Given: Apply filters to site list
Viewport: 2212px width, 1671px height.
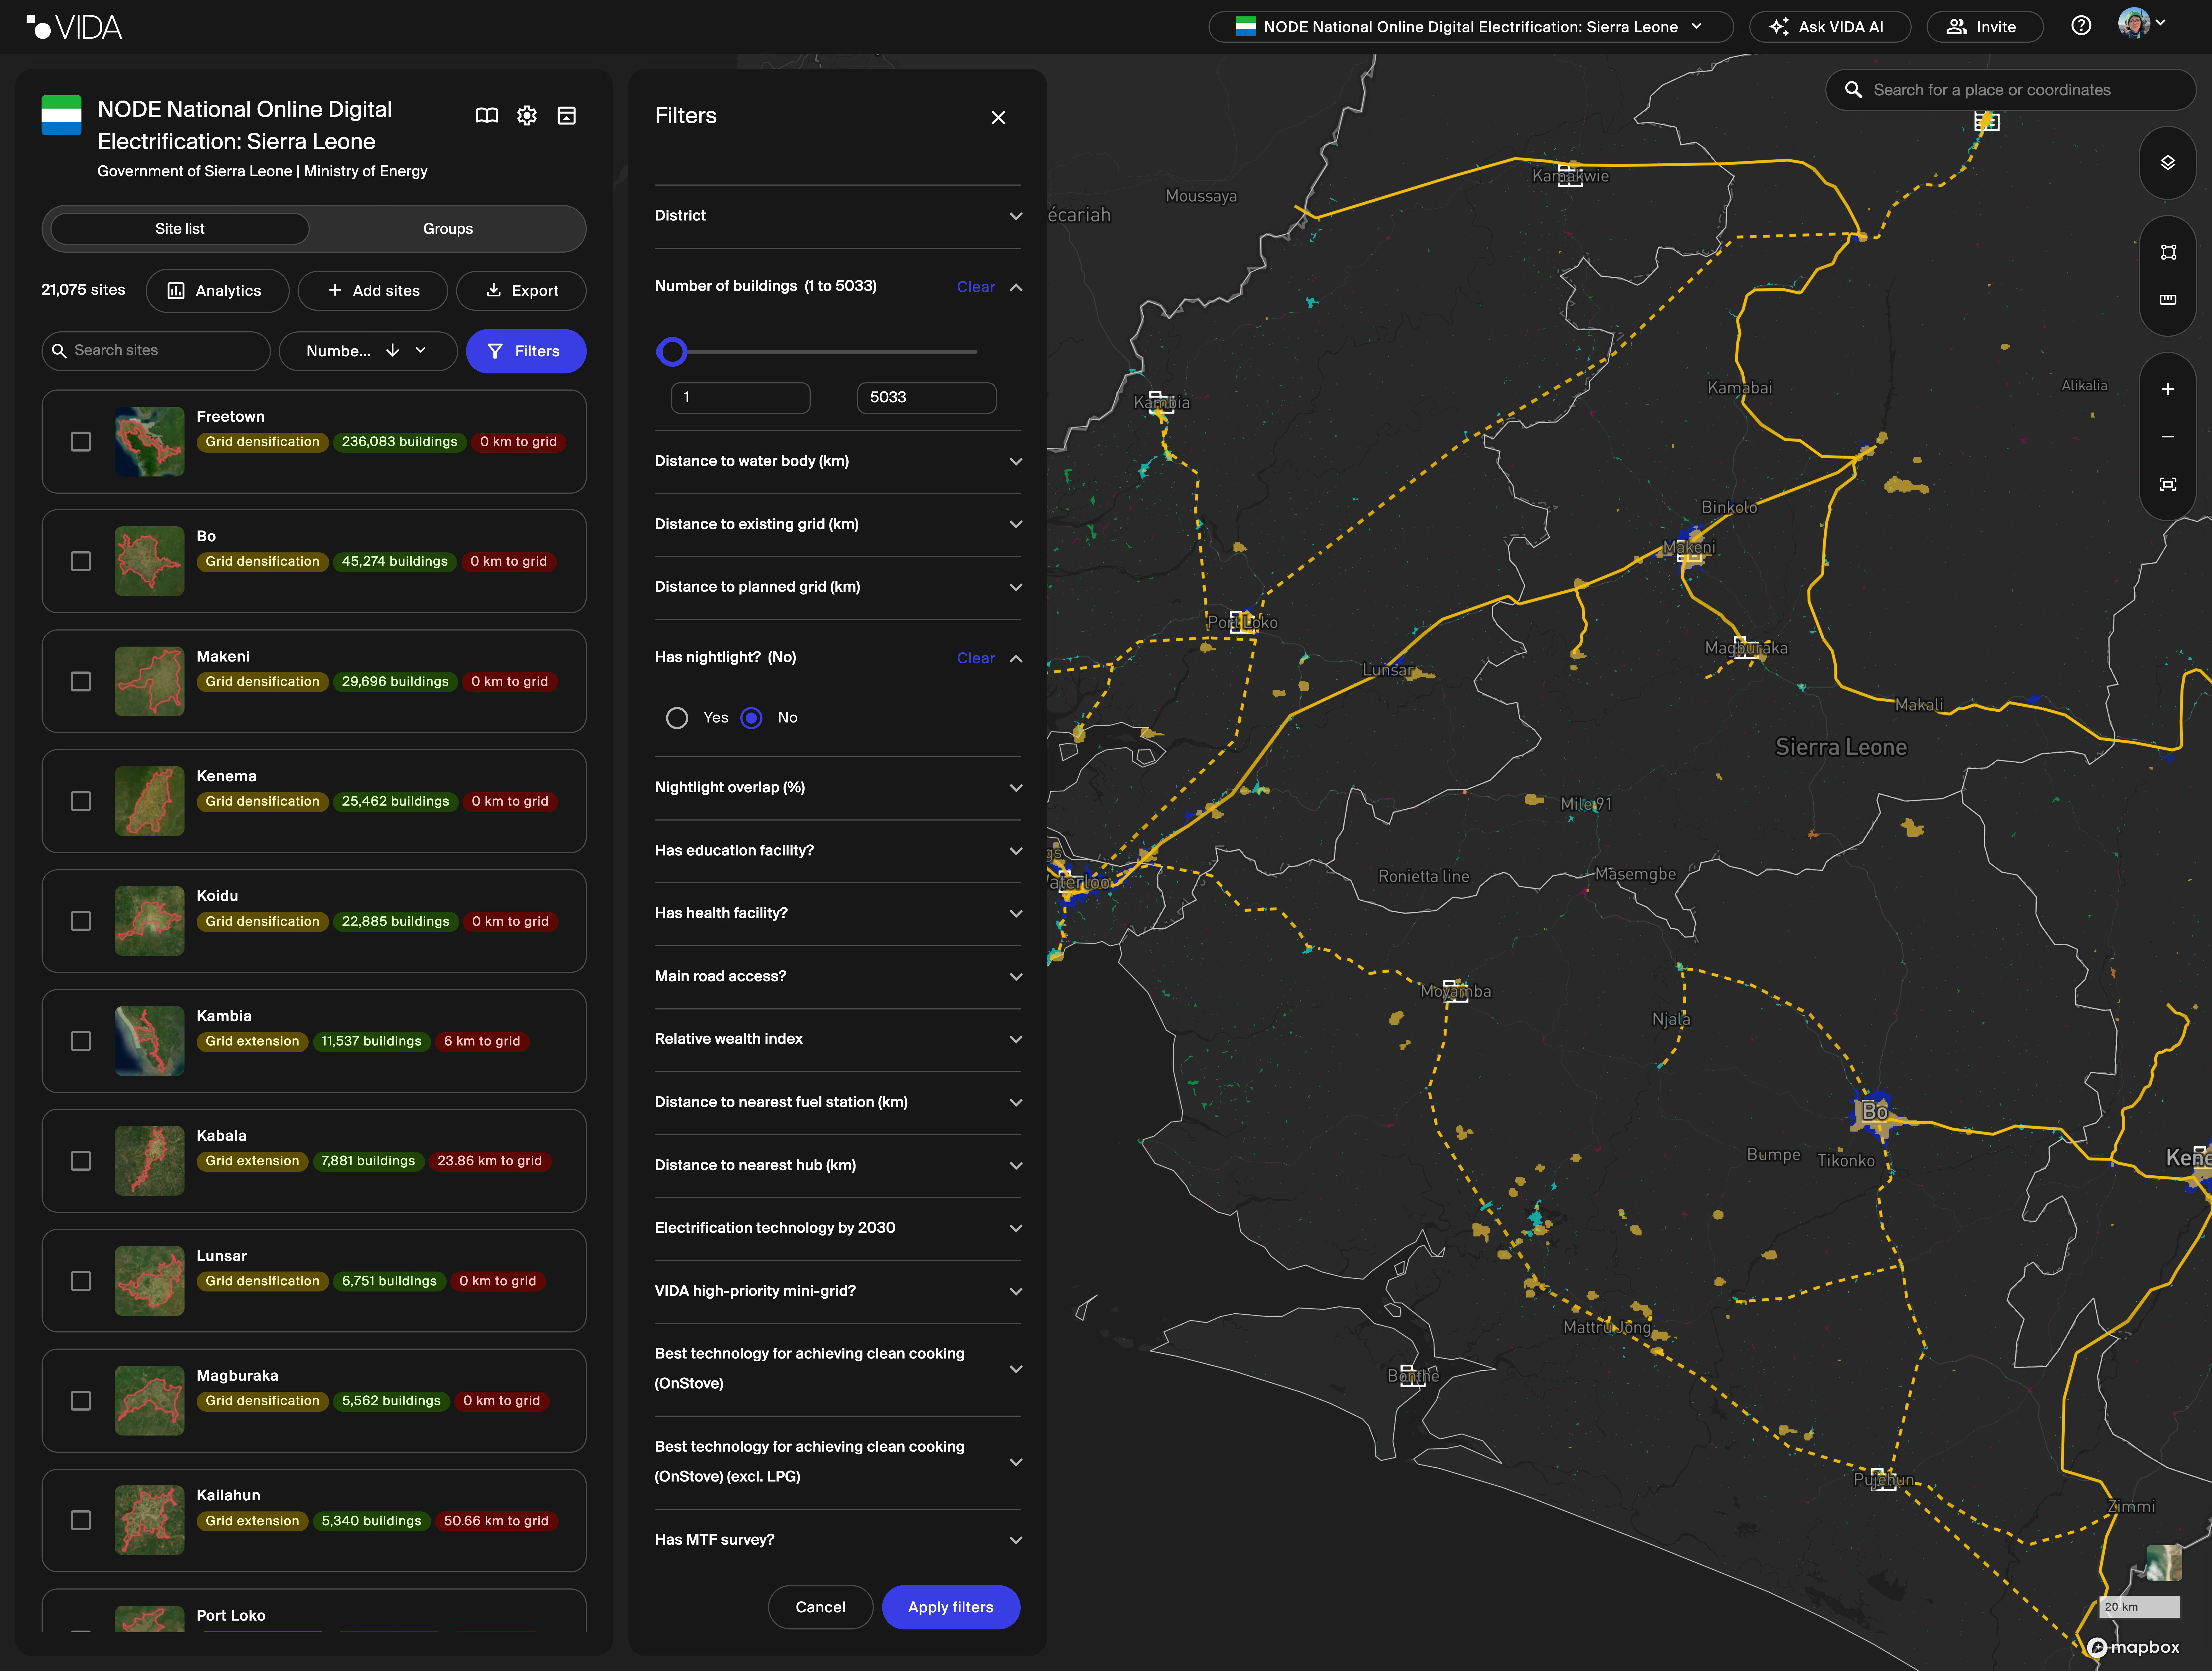Looking at the screenshot, I should click(951, 1607).
